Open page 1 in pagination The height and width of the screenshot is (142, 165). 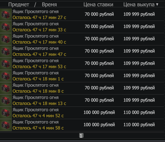pyautogui.click(x=81, y=135)
